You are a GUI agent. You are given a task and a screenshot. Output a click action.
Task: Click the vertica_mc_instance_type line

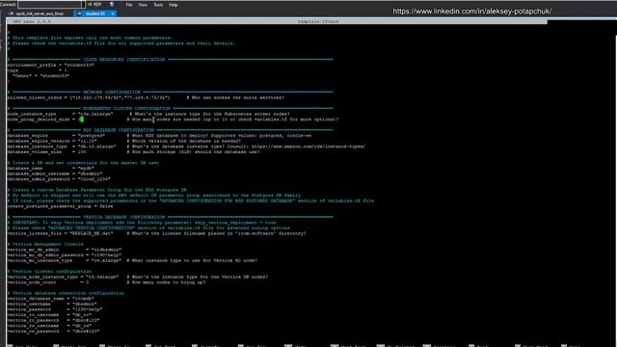(x=132, y=260)
